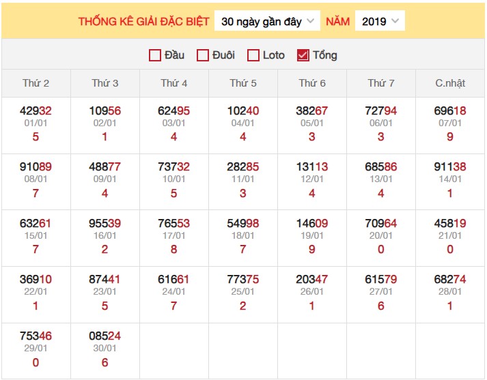Click the Thứ 7 column header

pyautogui.click(x=381, y=83)
